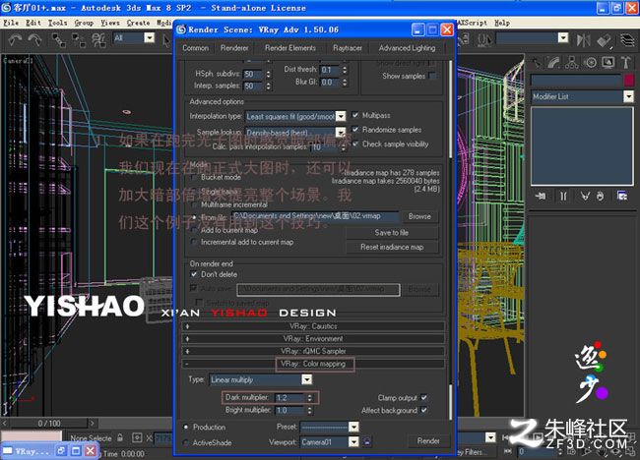Open the Display command panel tab
640x460 pixels.
point(608,62)
